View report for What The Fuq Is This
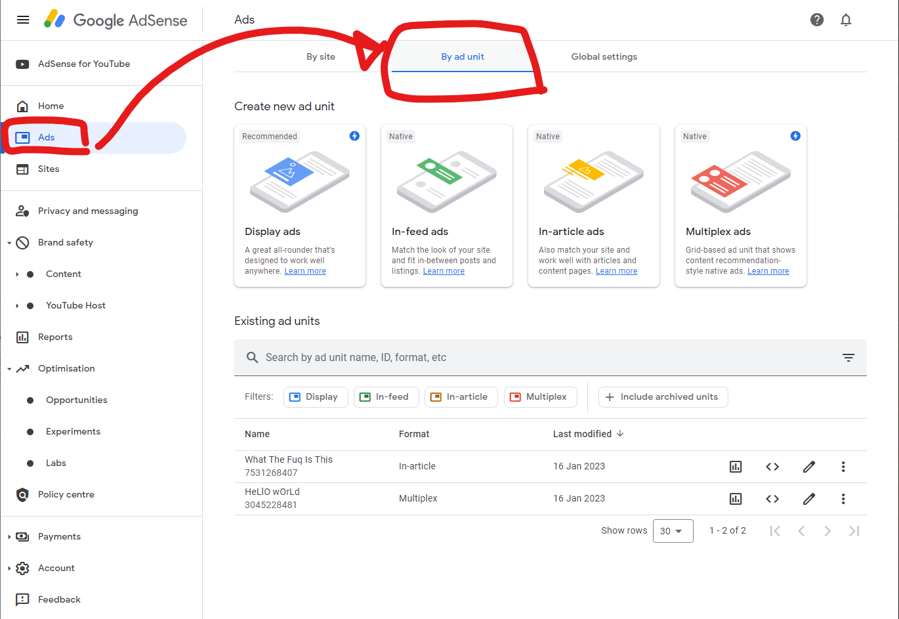The image size is (899, 619). pos(736,467)
